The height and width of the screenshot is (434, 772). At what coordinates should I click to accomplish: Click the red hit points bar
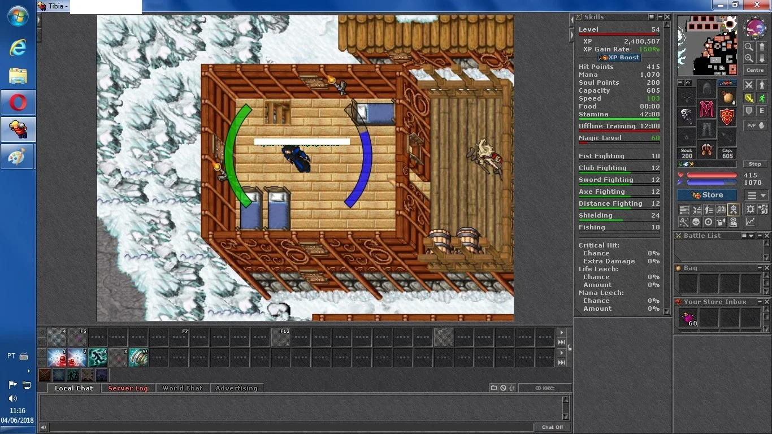tap(712, 175)
